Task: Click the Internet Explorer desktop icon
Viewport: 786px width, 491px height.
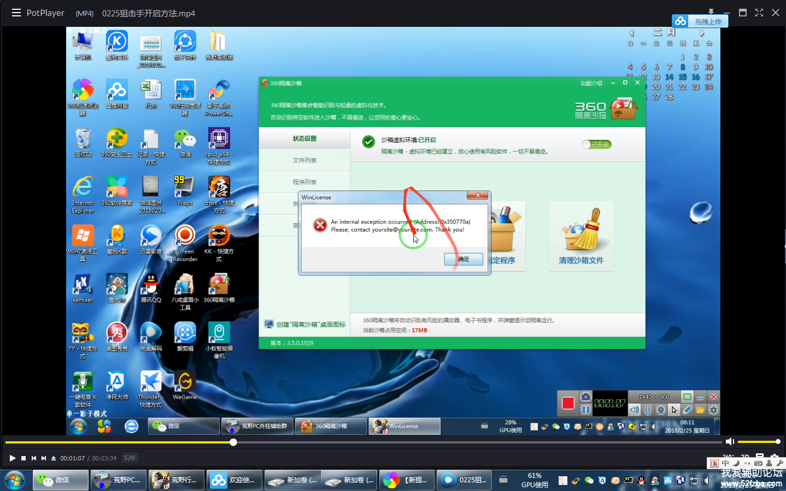Action: click(x=83, y=194)
